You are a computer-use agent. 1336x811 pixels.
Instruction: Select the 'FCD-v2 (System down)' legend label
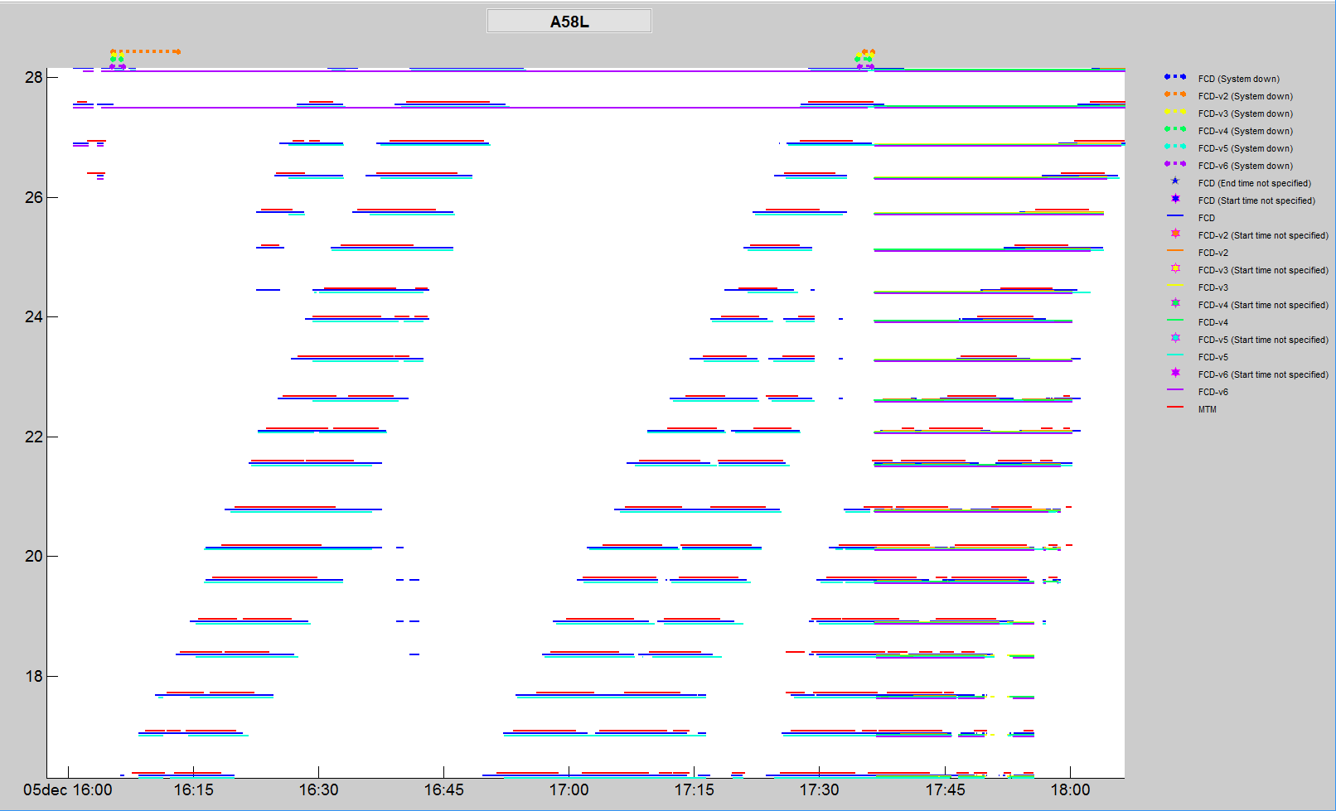point(1245,96)
